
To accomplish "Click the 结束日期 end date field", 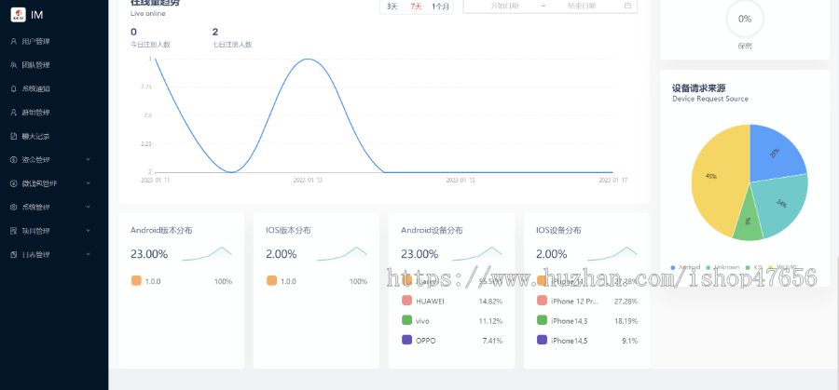I will (x=582, y=6).
